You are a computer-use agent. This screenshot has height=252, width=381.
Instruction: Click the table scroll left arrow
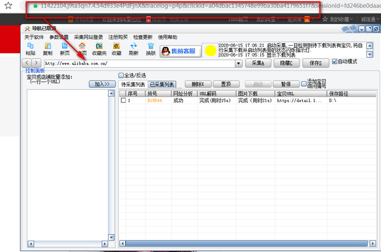(123, 244)
